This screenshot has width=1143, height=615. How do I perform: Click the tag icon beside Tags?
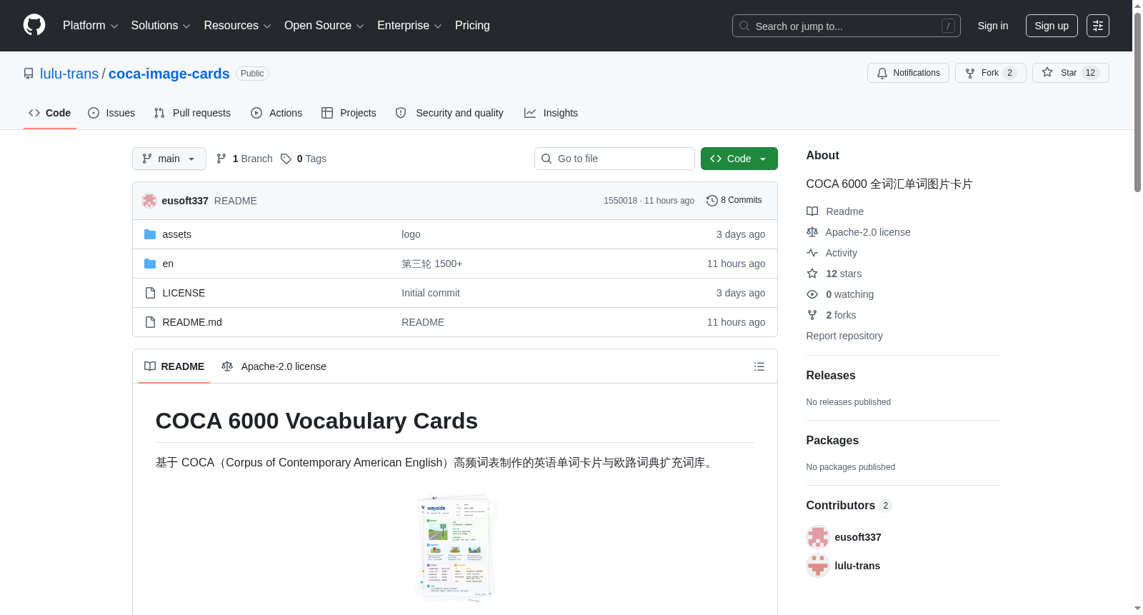(x=286, y=159)
